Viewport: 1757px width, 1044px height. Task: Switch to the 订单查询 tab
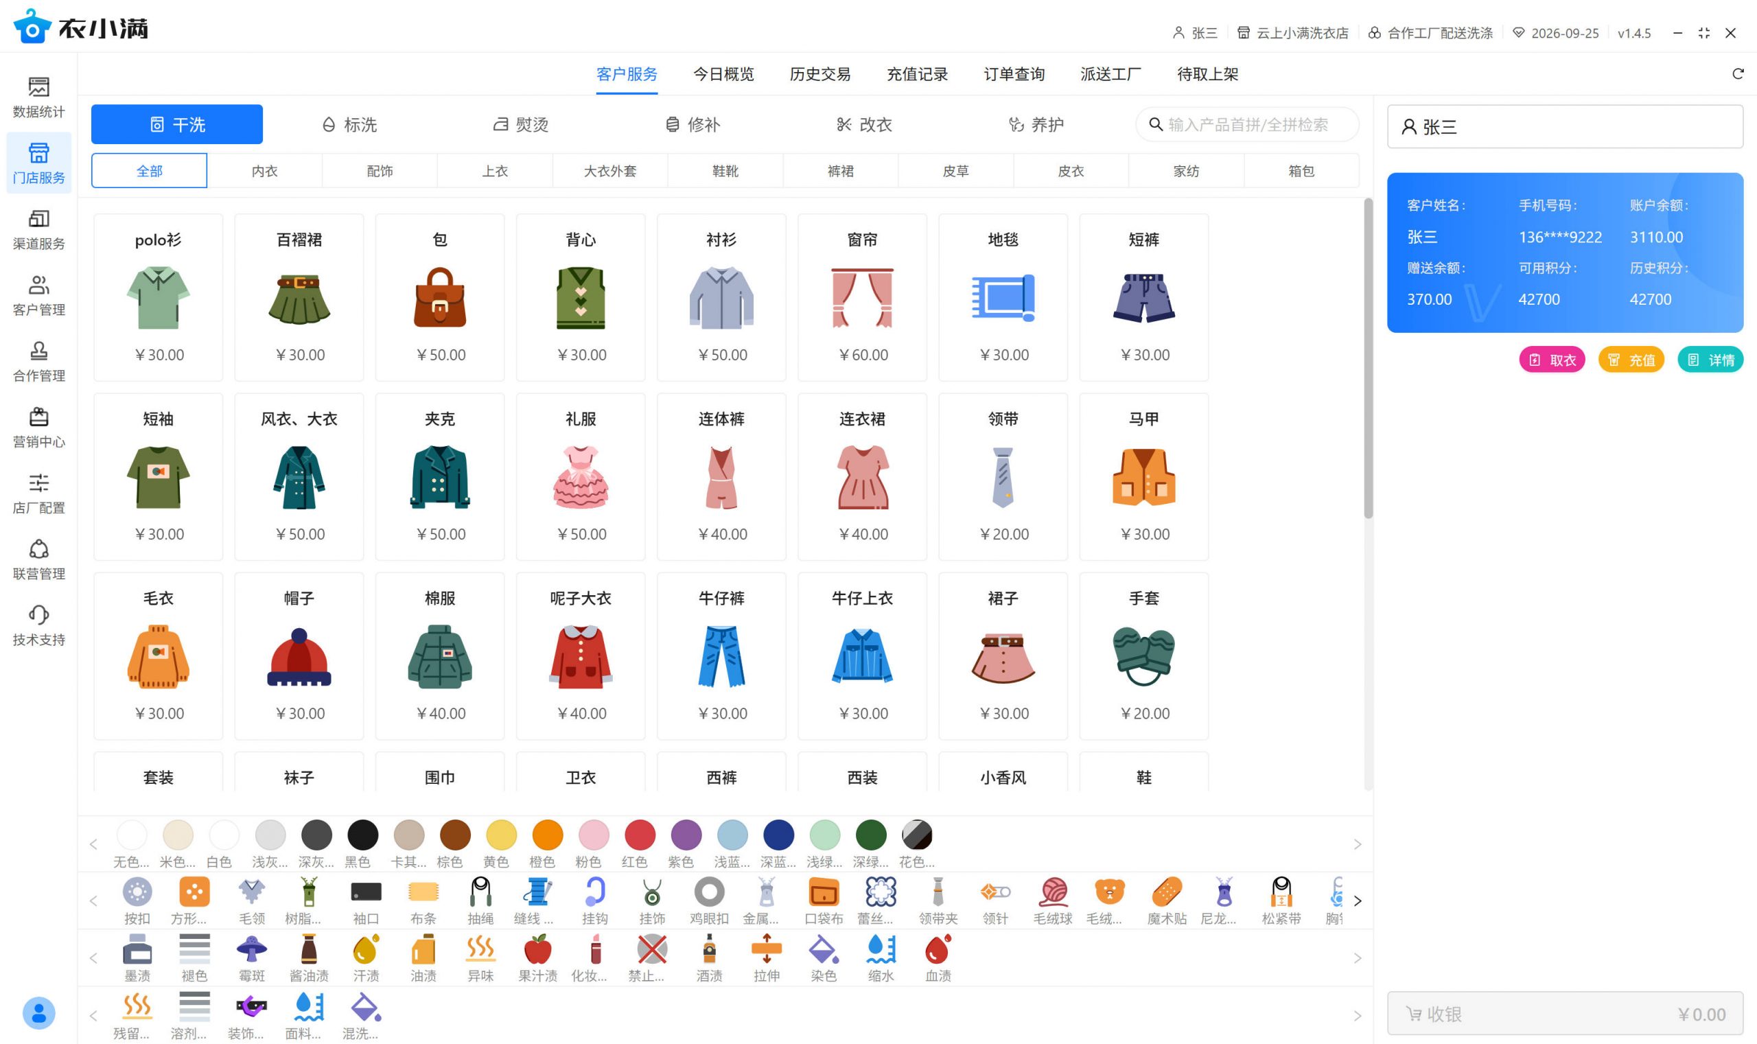[x=1014, y=74]
